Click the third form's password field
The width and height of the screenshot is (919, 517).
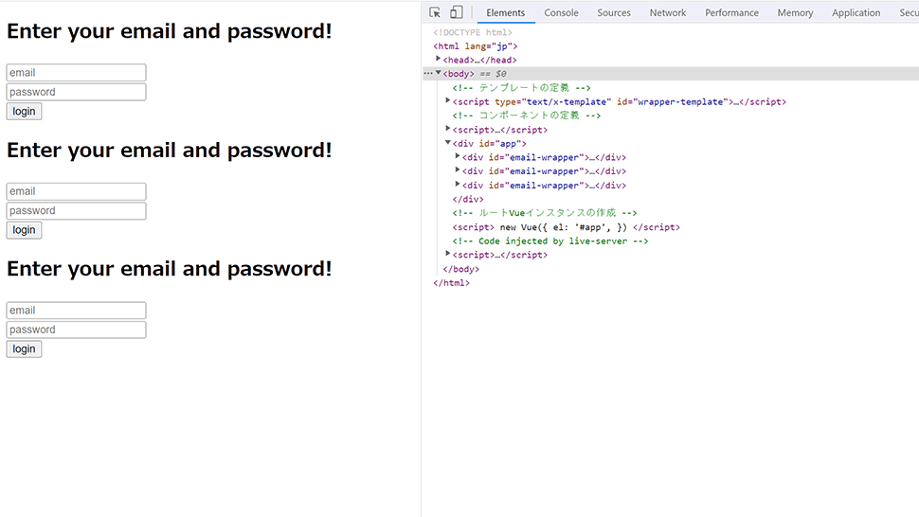pyautogui.click(x=76, y=330)
